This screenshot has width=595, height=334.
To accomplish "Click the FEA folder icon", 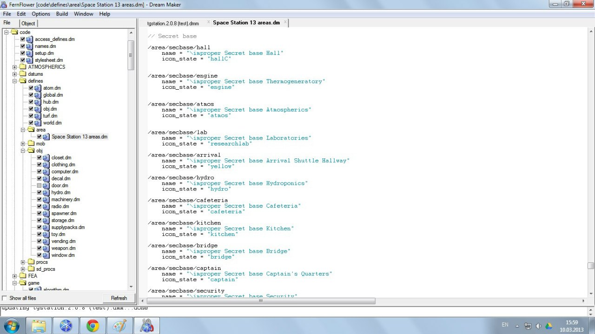I will [x=23, y=276].
